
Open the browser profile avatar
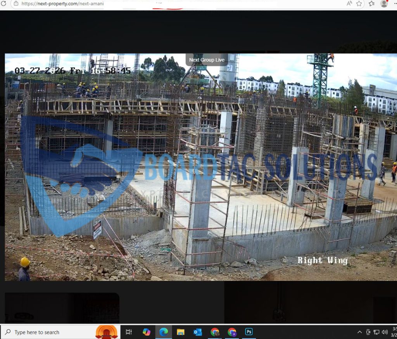(x=384, y=3)
